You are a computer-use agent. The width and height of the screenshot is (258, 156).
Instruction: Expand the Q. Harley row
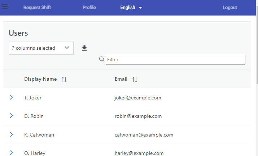(11, 153)
